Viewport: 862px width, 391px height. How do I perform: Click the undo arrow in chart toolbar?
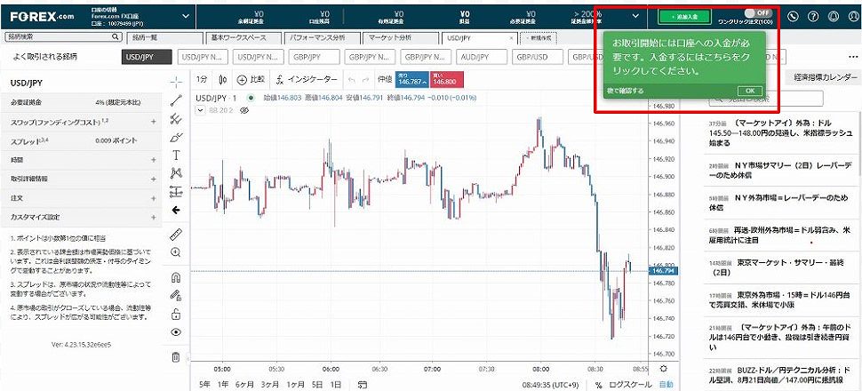tap(353, 80)
